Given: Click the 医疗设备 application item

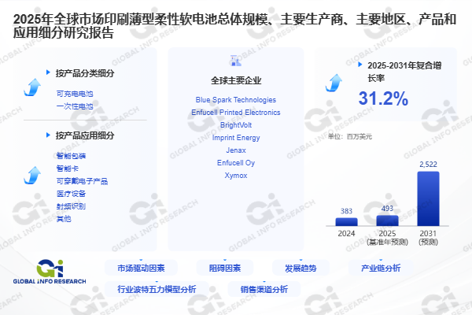Looking at the screenshot, I should point(71,194).
